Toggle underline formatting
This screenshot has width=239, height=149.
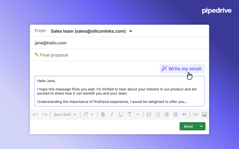click(121, 114)
